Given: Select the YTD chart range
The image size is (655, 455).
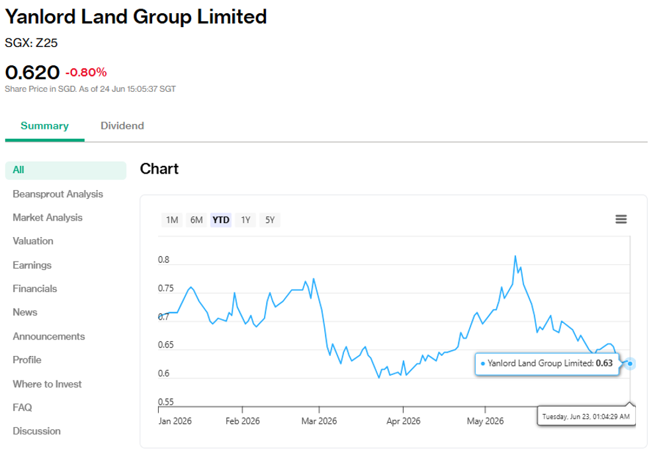Looking at the screenshot, I should tap(221, 220).
